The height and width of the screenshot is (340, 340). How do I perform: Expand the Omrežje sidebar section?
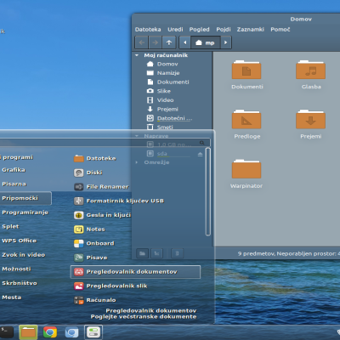pyautogui.click(x=137, y=162)
